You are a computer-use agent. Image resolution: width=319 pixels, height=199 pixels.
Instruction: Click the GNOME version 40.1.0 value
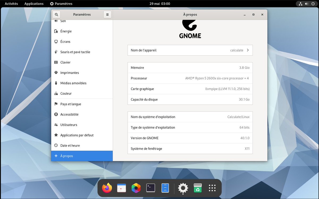pyautogui.click(x=245, y=138)
